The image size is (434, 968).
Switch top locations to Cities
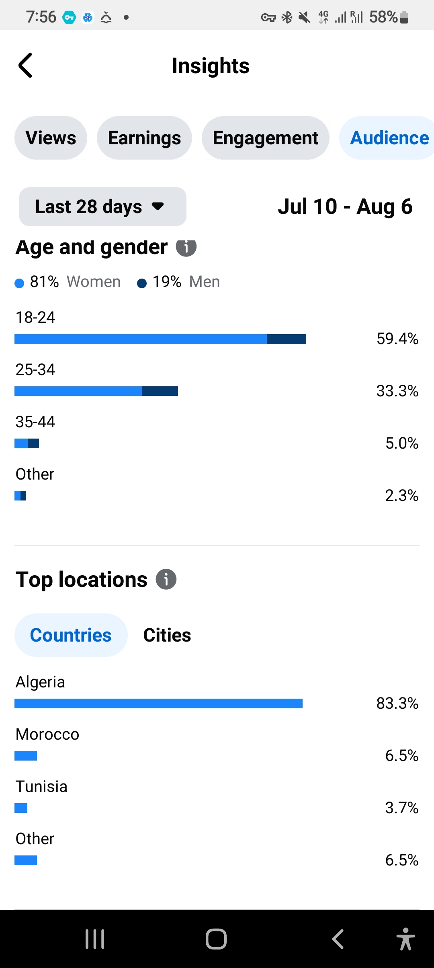167,635
